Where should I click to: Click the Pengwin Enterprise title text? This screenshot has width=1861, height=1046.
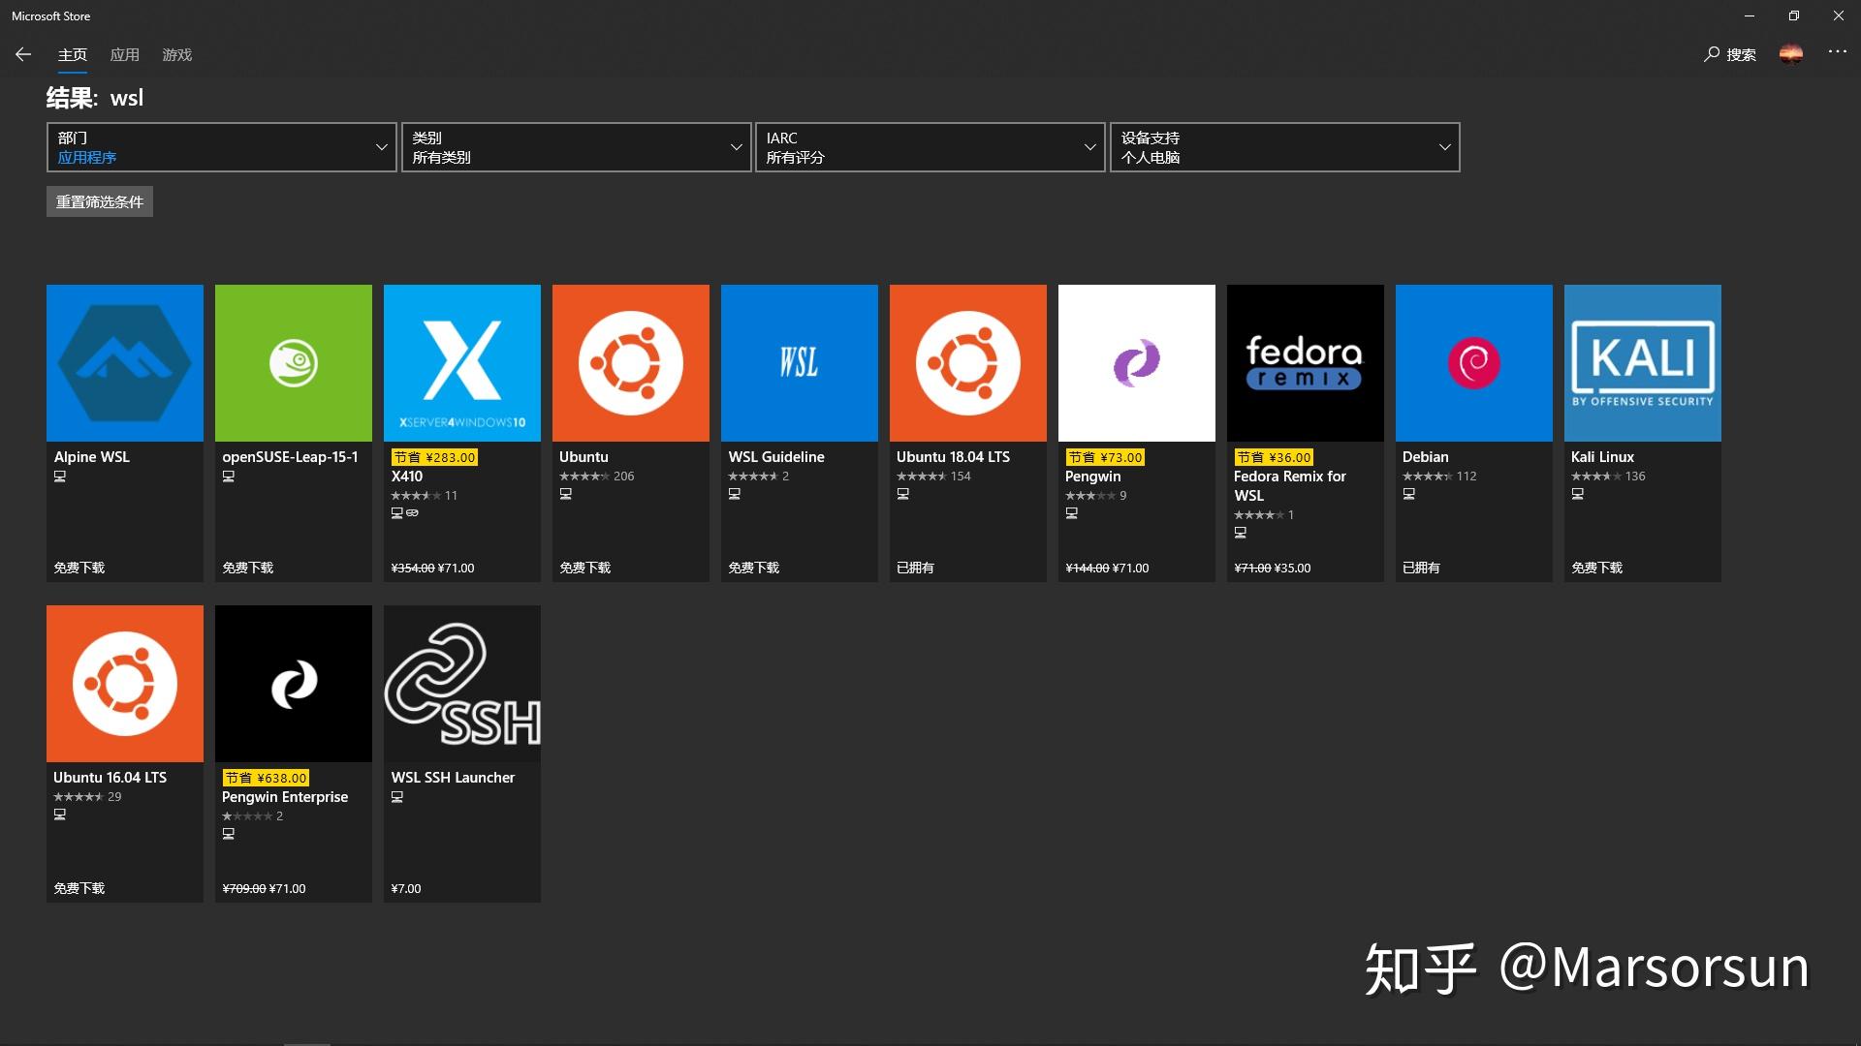tap(285, 797)
